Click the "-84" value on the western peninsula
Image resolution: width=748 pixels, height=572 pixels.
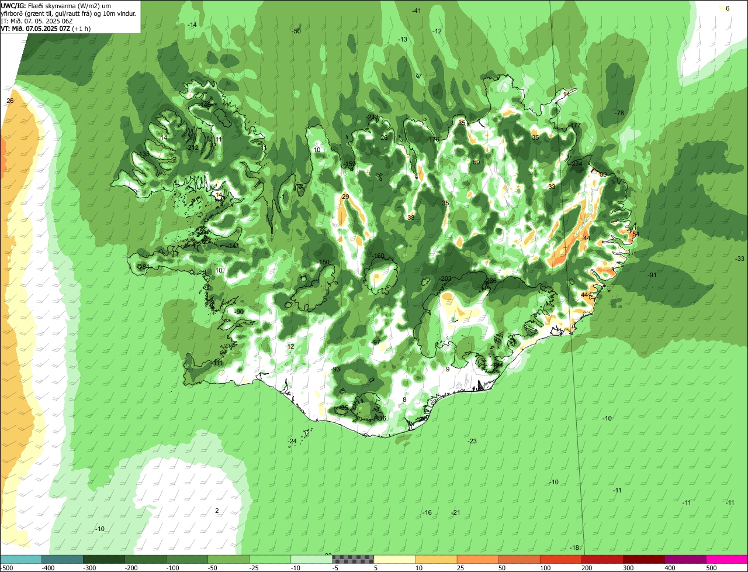(x=144, y=267)
